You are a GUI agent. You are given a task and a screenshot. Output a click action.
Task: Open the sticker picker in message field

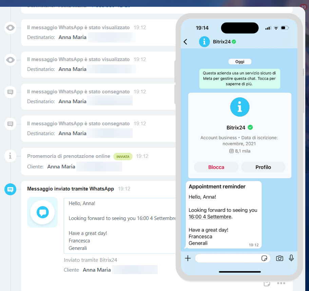[x=264, y=258]
